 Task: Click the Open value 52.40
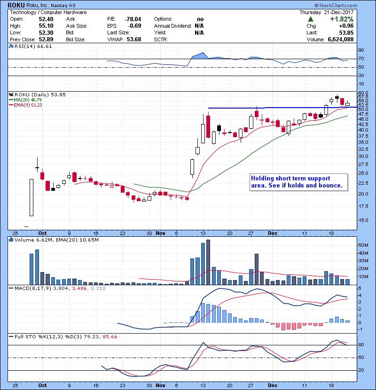point(46,19)
